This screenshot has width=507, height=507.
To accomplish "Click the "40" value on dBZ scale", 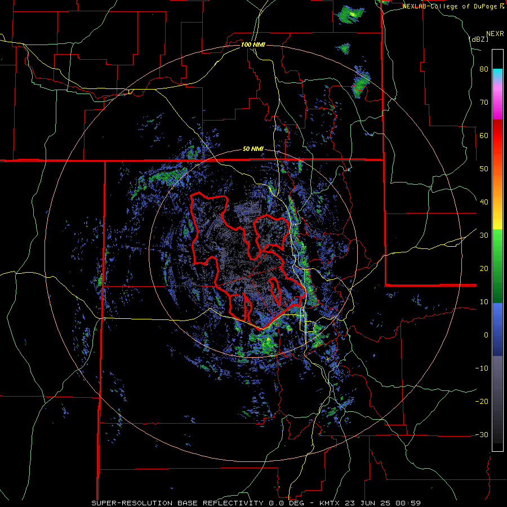I will tap(484, 202).
